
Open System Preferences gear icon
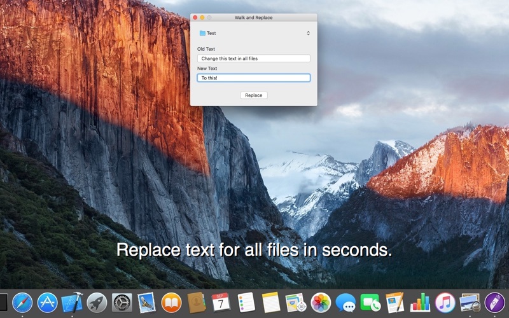click(x=122, y=303)
